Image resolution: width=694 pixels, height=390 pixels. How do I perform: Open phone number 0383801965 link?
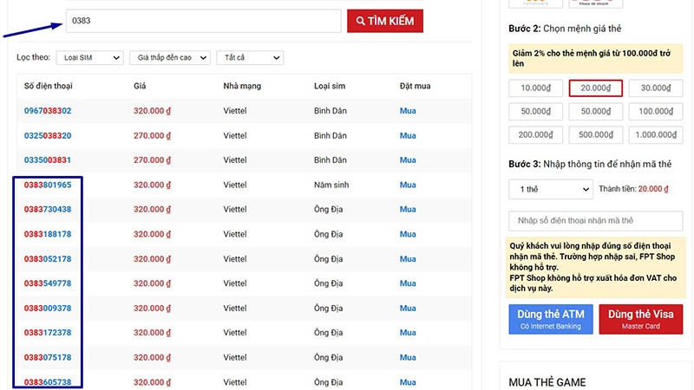pyautogui.click(x=48, y=185)
